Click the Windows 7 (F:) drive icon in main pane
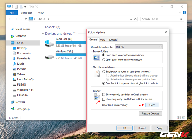Viewport: 192px width, 139px height. [49, 57]
